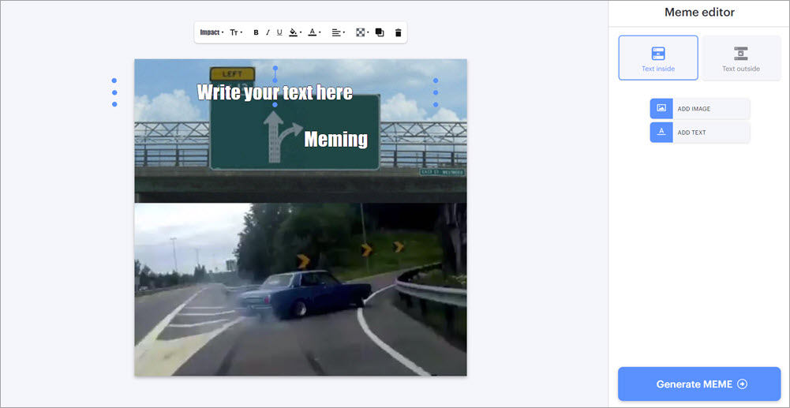Click the ADD IMAGE button

click(x=700, y=108)
